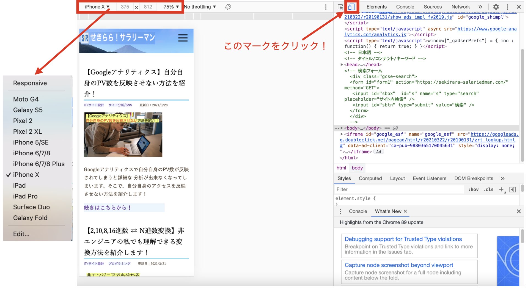
Task: Select iPad Pro device
Action: [25, 196]
